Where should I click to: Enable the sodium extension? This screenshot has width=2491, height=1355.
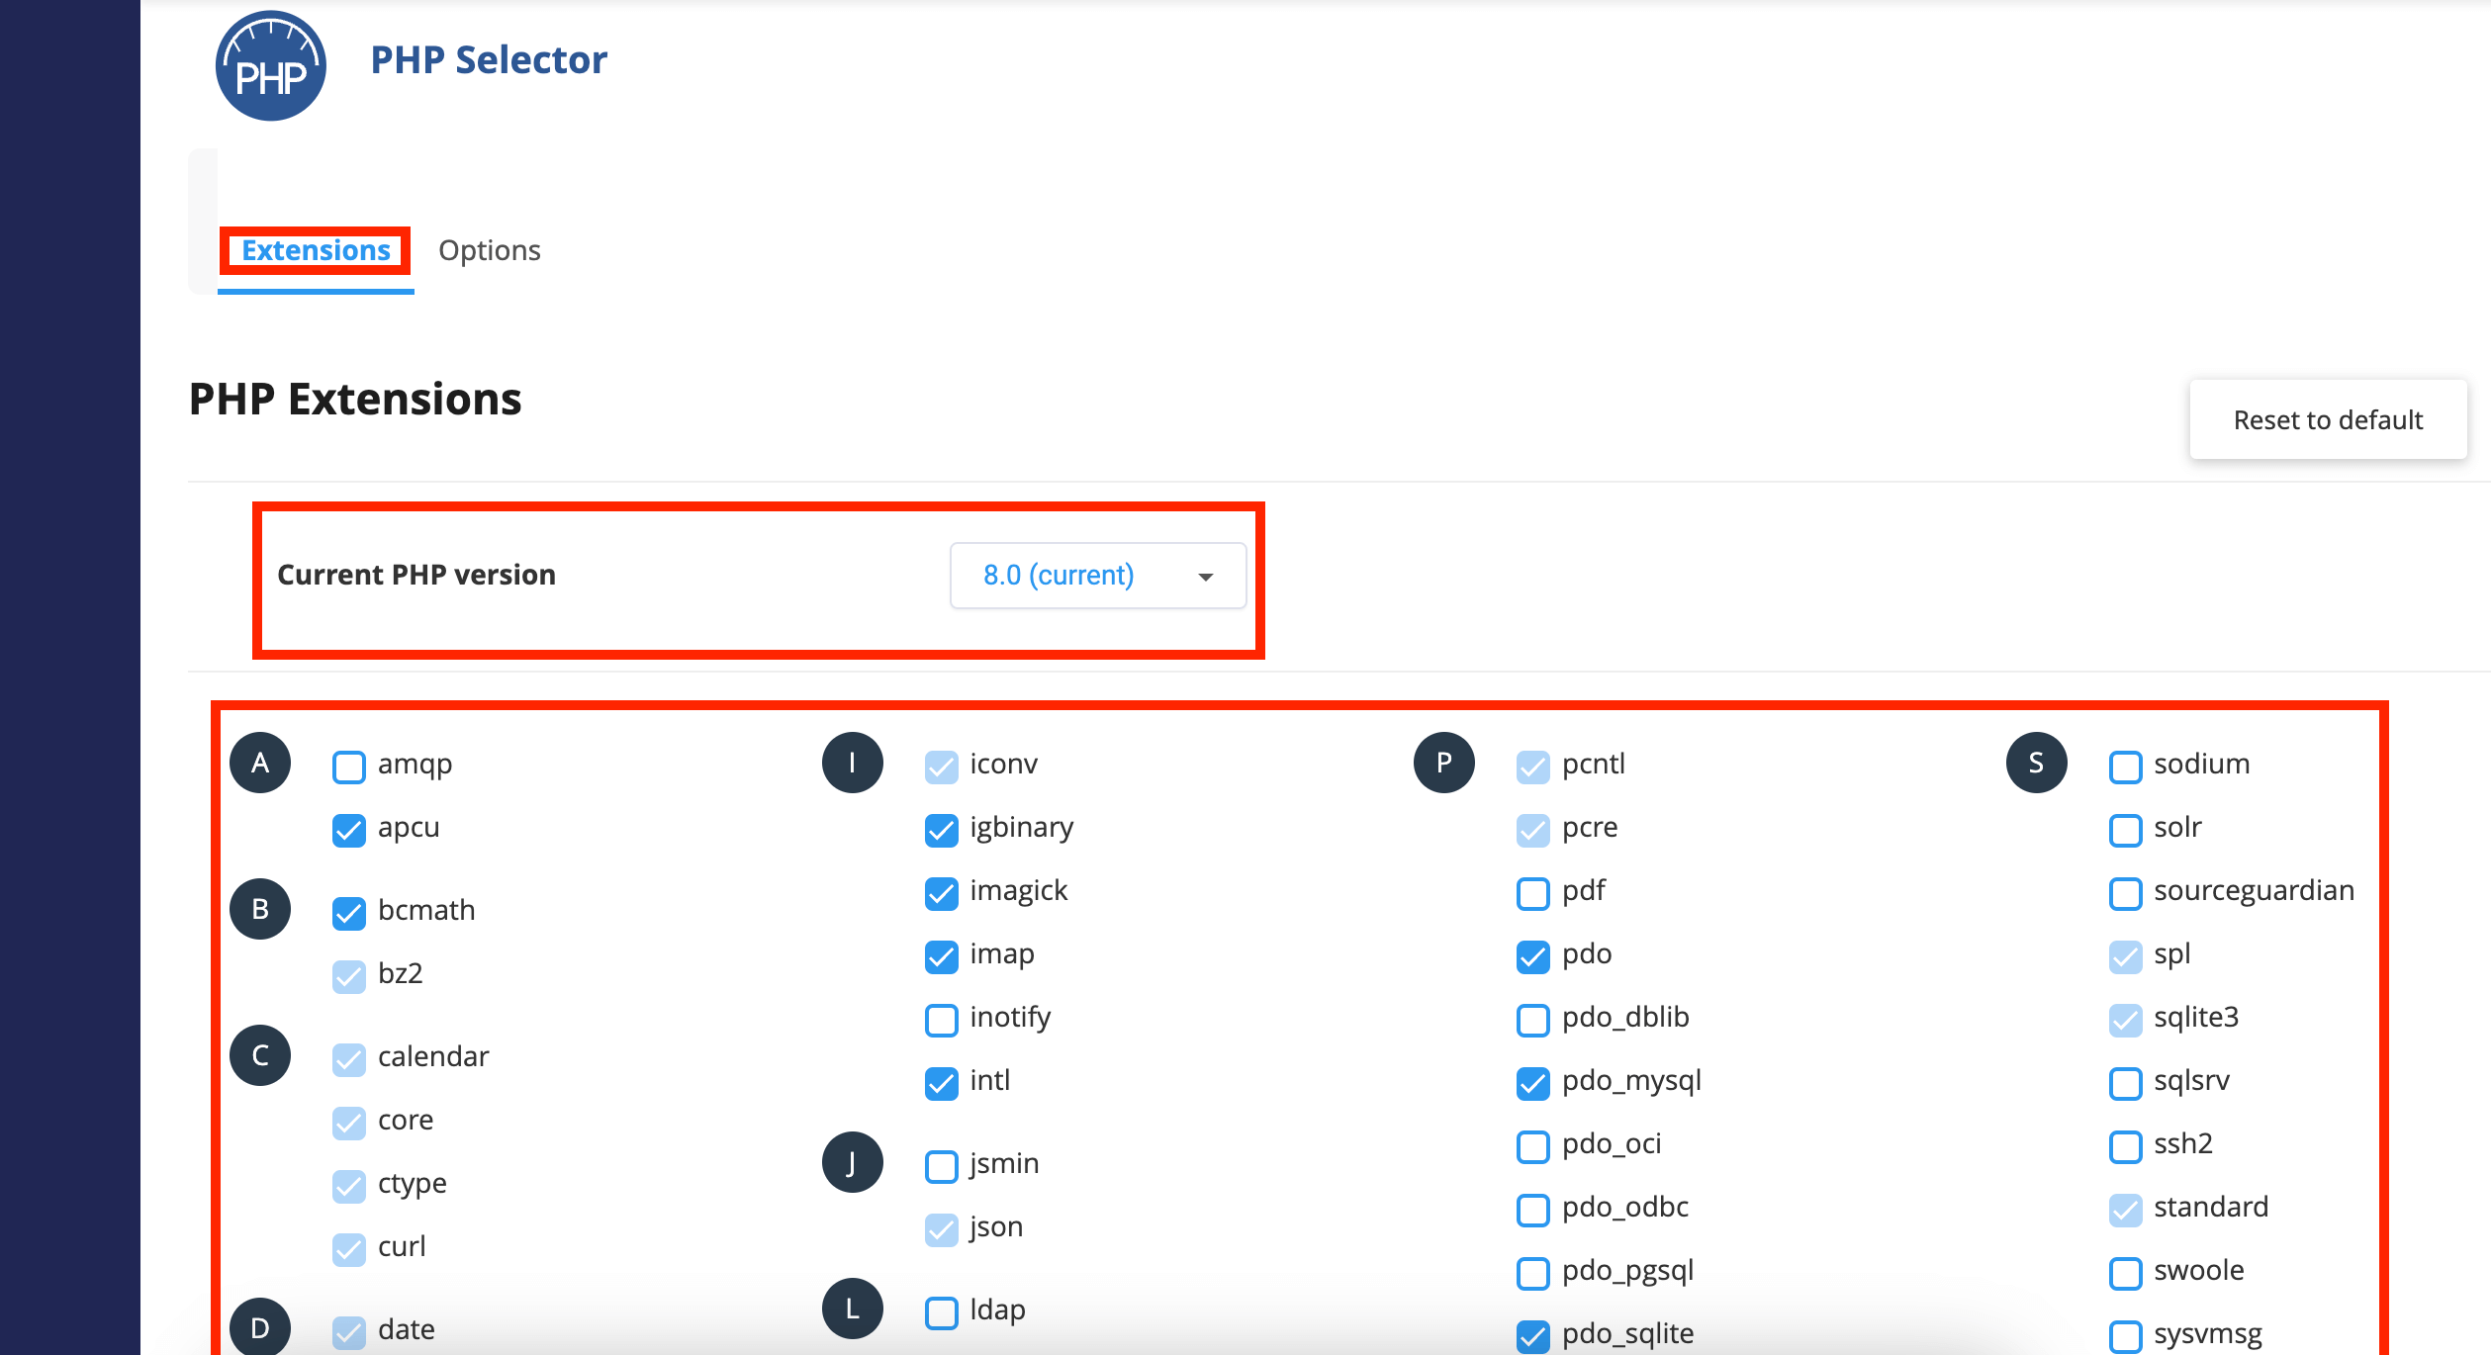(2126, 767)
